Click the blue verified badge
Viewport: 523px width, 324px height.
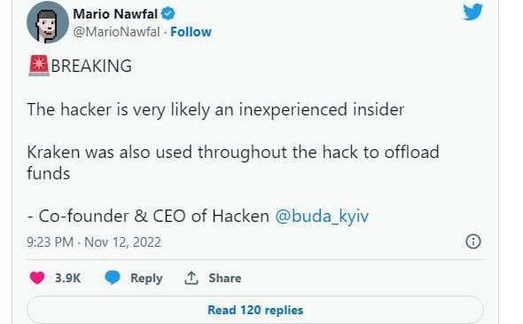pos(168,13)
